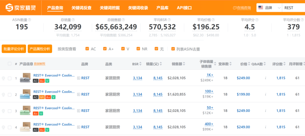Click the NR badge on row 2
The height and width of the screenshot is (136, 305).
(42, 97)
